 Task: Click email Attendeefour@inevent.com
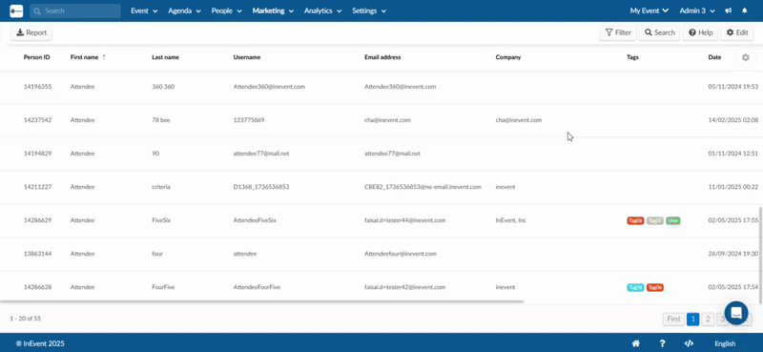pyautogui.click(x=400, y=254)
